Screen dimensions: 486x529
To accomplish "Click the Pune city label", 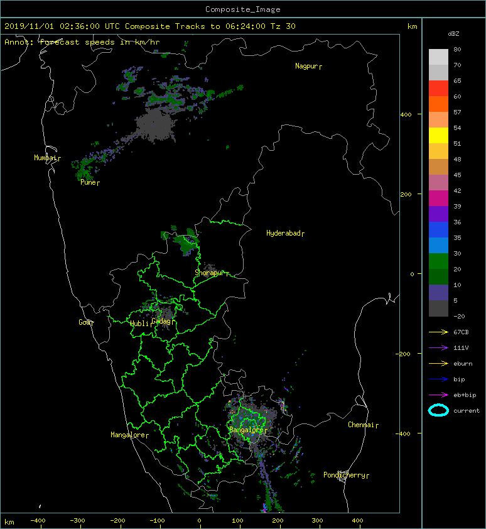I will (x=90, y=183).
